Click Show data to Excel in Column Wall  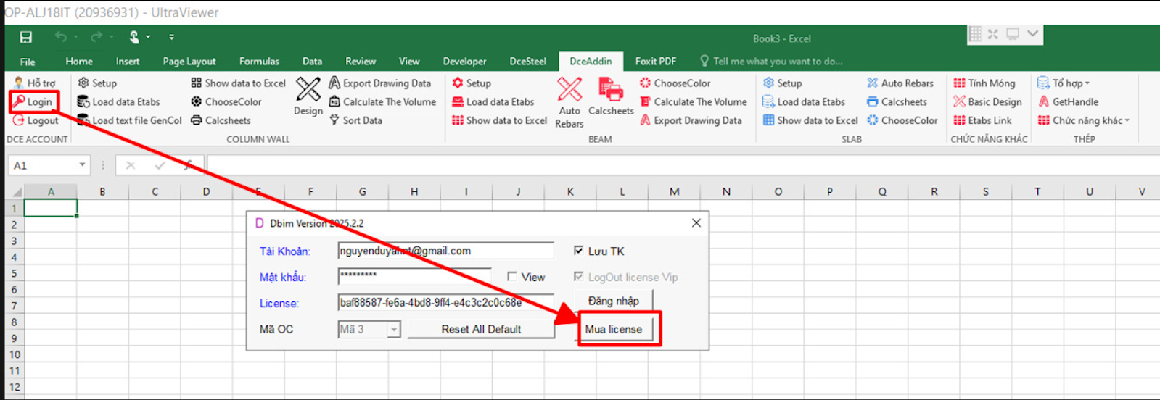[238, 83]
